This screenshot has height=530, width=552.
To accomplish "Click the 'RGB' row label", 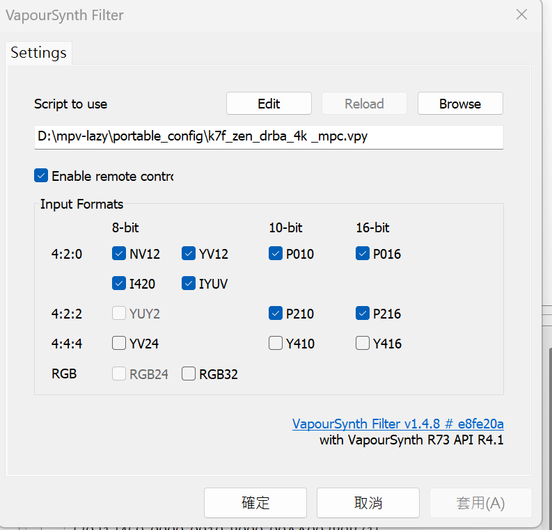I will click(64, 374).
